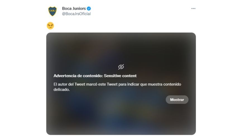Image resolution: width=245 pixels, height=139 pixels.
Task: Select the word 'delicado.' in the warning
Action: click(62, 89)
